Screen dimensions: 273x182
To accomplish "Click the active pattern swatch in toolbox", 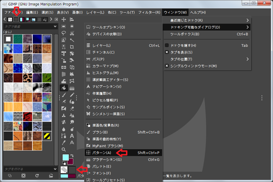I will pyautogui.click(x=72, y=170).
